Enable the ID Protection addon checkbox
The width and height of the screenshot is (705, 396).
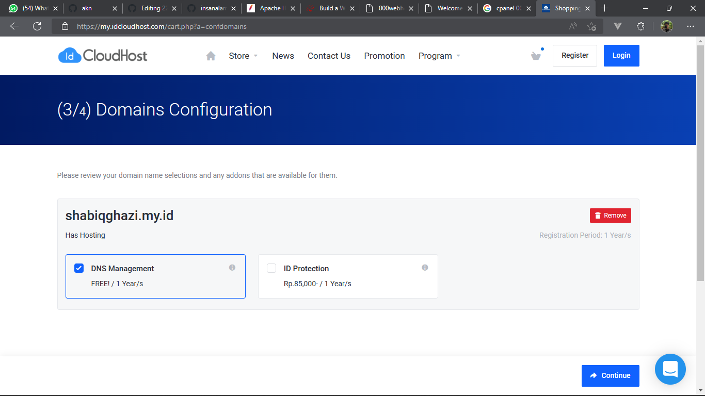[x=271, y=268]
